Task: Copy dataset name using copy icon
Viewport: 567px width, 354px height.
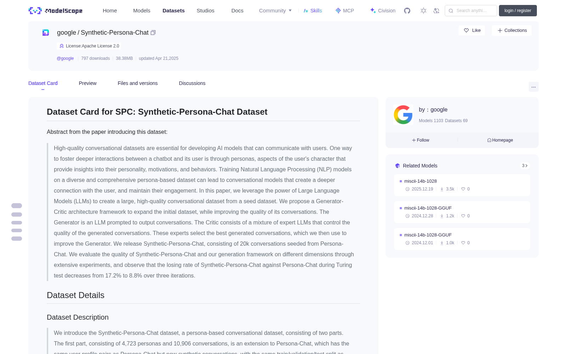Action: click(153, 33)
